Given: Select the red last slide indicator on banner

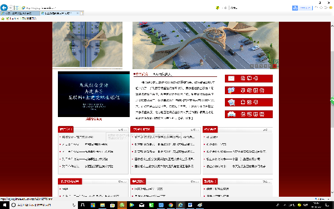Looking at the screenshot, I should click(274, 66).
